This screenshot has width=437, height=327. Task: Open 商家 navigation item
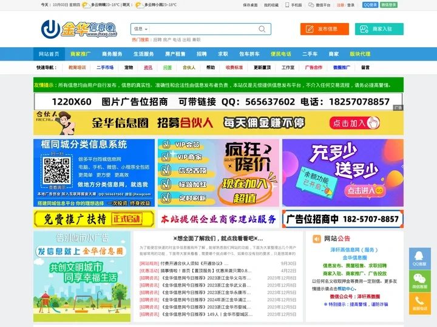click(333, 54)
